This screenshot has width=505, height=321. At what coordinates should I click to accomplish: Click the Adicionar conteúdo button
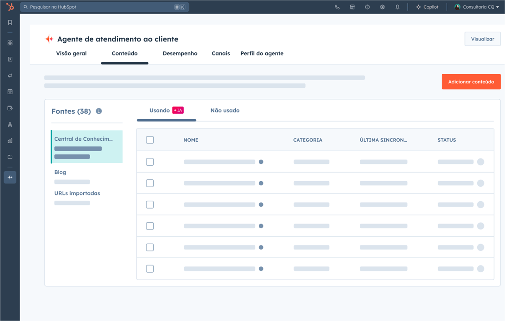click(471, 82)
